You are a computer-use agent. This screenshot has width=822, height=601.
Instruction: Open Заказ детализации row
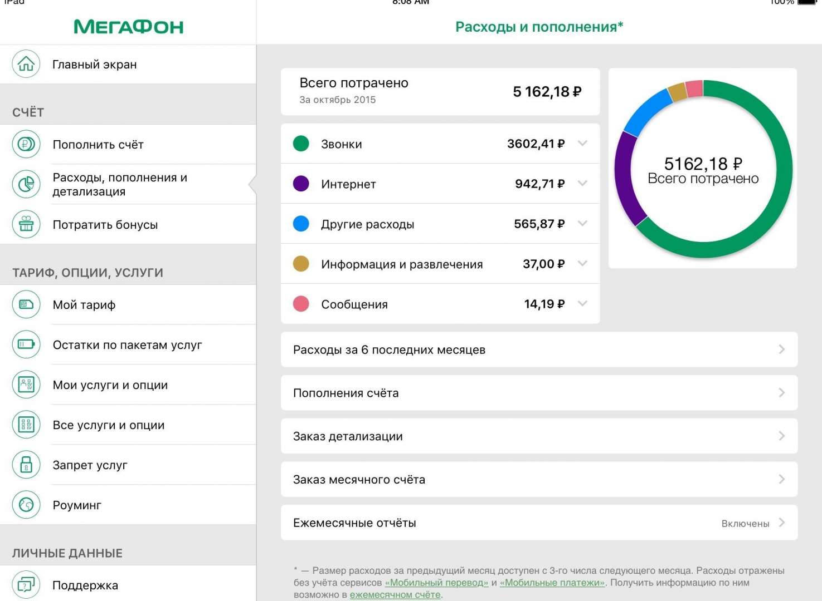tap(539, 436)
